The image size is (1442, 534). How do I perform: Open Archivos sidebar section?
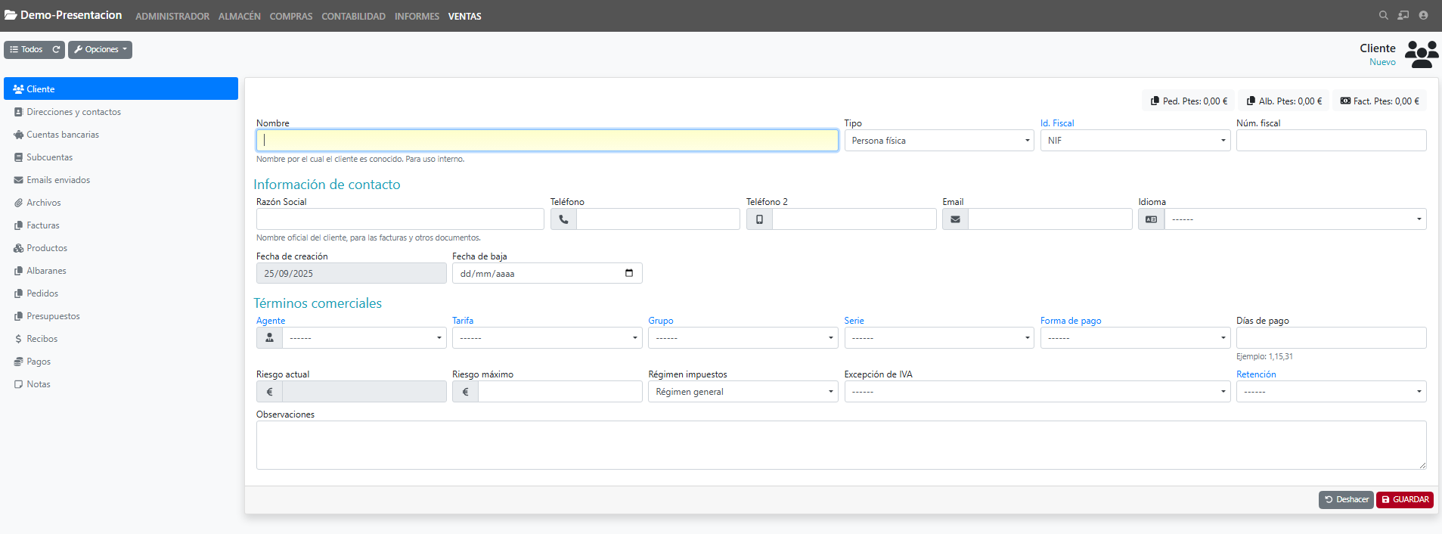tap(121, 203)
